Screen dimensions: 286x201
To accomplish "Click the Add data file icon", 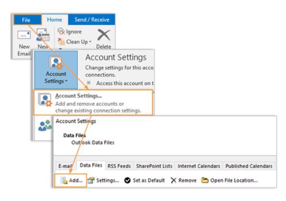I will [64, 180].
